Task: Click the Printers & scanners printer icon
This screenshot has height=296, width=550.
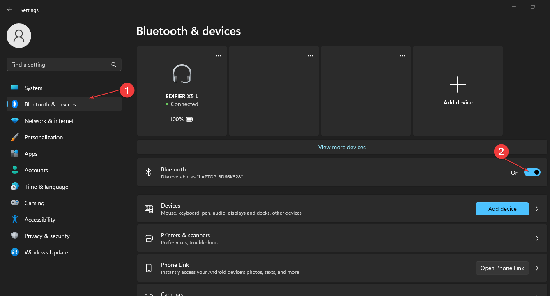Action: tap(149, 238)
